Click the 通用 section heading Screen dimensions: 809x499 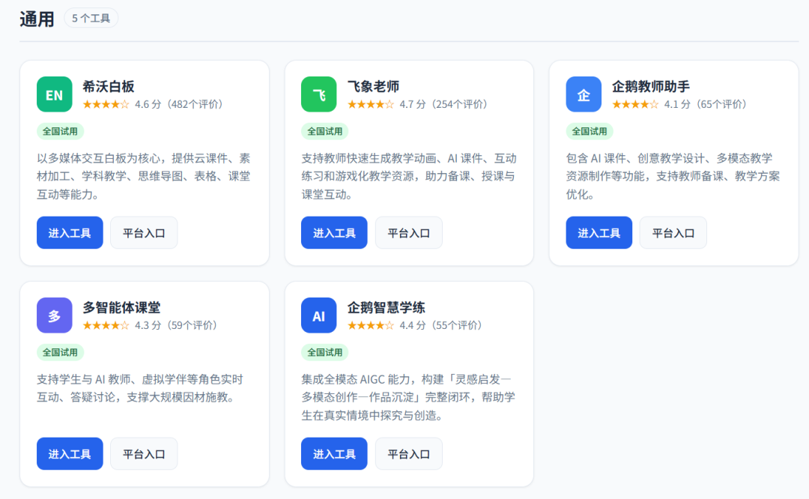37,19
